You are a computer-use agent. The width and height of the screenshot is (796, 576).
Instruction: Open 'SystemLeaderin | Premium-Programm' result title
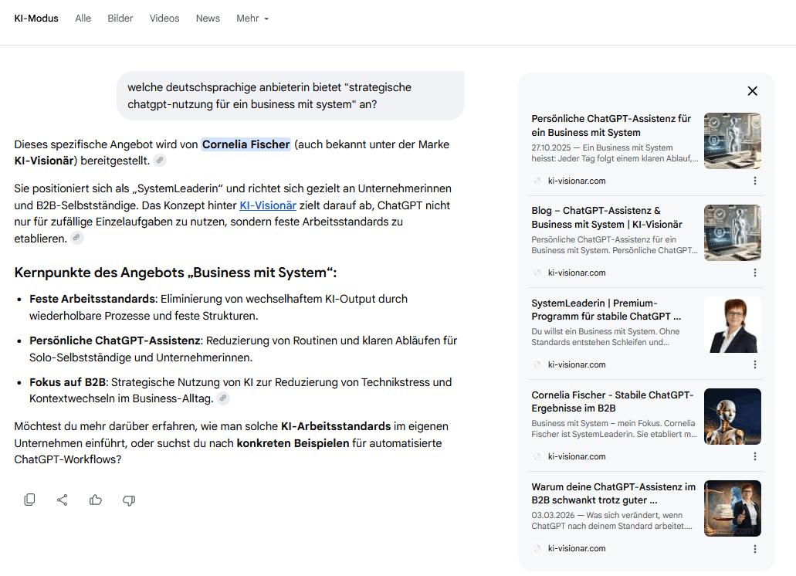pos(607,310)
